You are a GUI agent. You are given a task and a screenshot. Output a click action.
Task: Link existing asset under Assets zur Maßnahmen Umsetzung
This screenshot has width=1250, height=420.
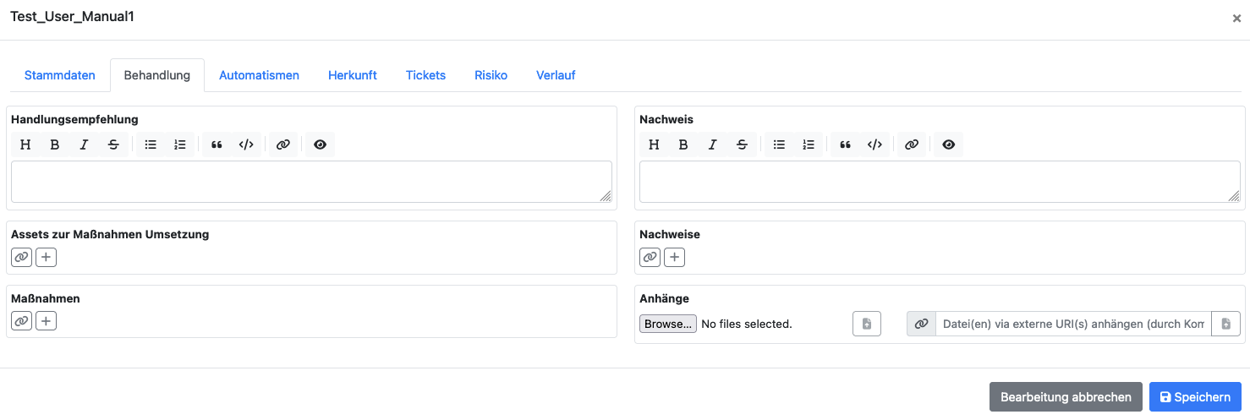(x=21, y=257)
